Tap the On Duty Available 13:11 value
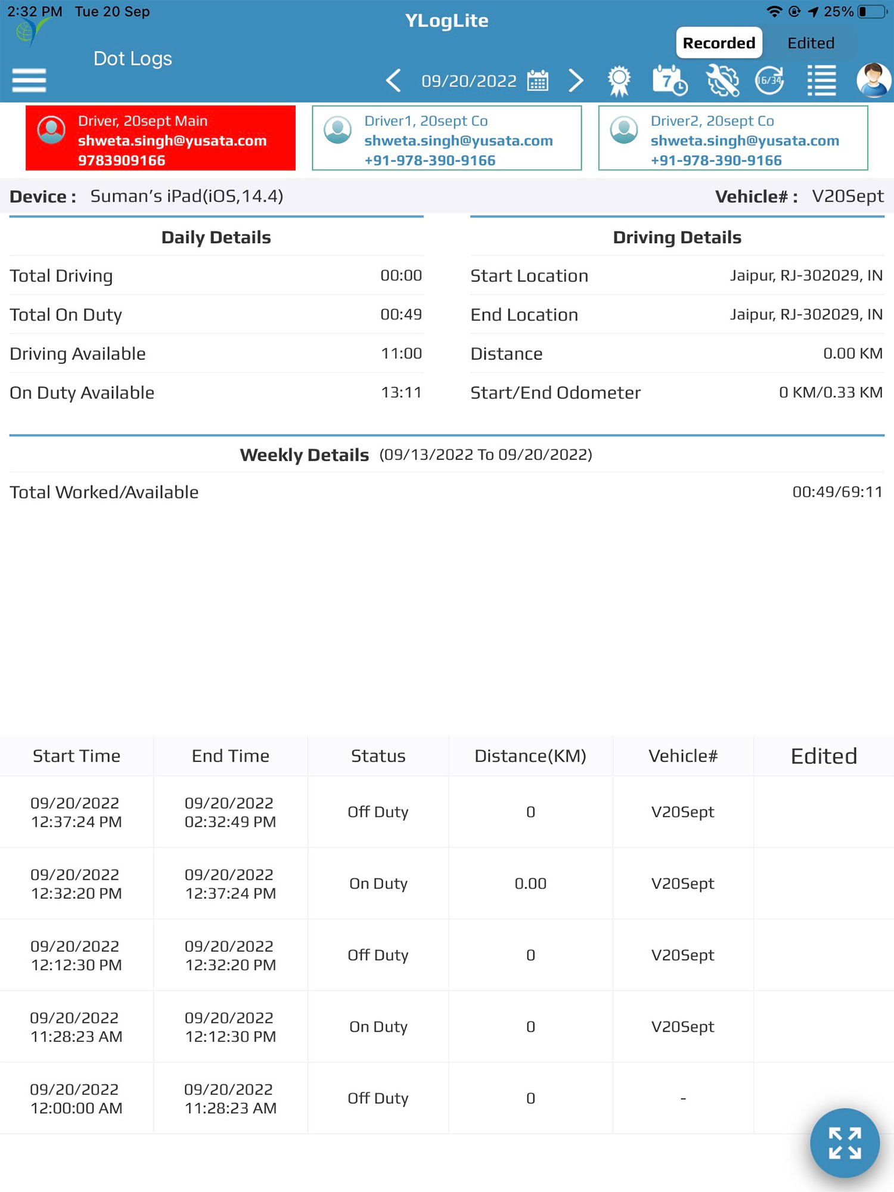894x1192 pixels. tap(401, 392)
